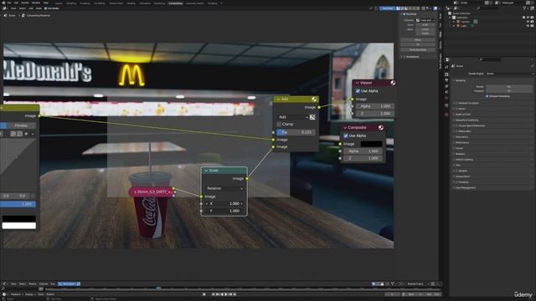Open the File menu

point(9,3)
